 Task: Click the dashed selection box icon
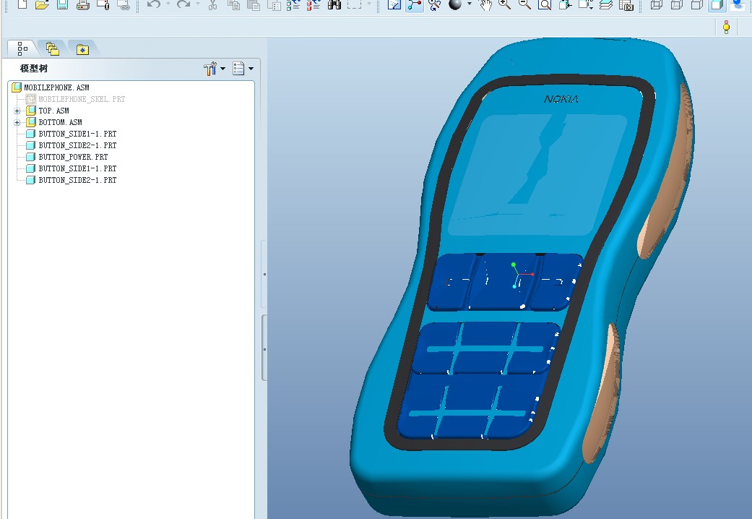point(355,5)
